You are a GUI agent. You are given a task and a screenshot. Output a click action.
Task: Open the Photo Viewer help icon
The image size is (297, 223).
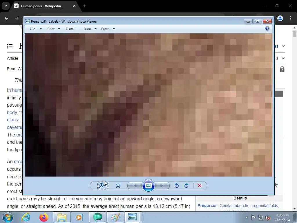pyautogui.click(x=267, y=29)
